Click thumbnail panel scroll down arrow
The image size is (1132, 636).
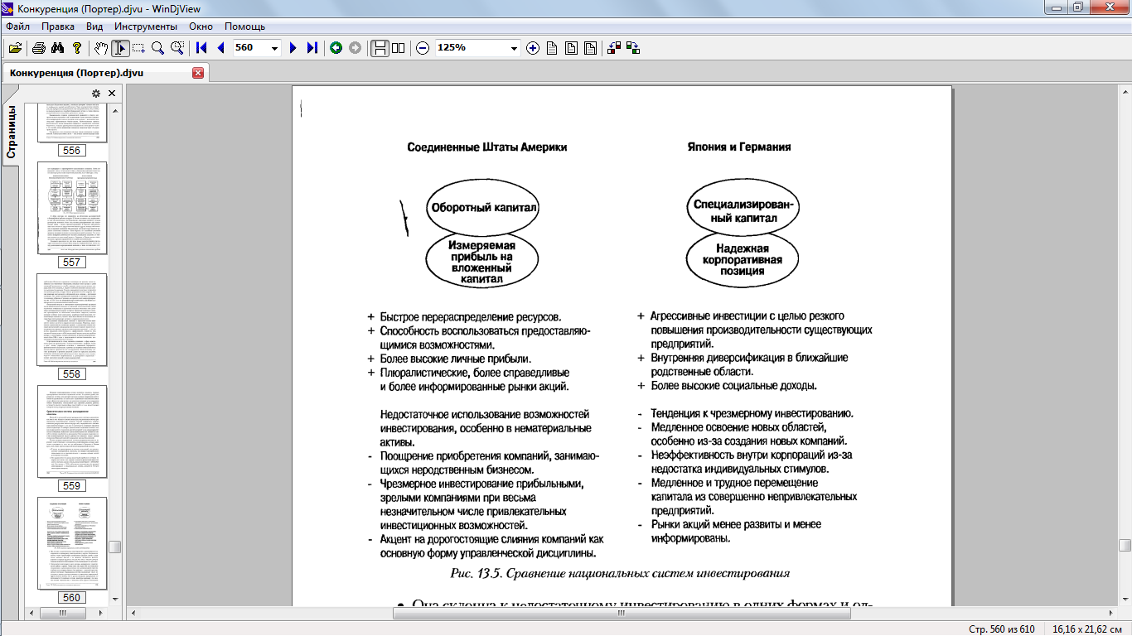(116, 600)
